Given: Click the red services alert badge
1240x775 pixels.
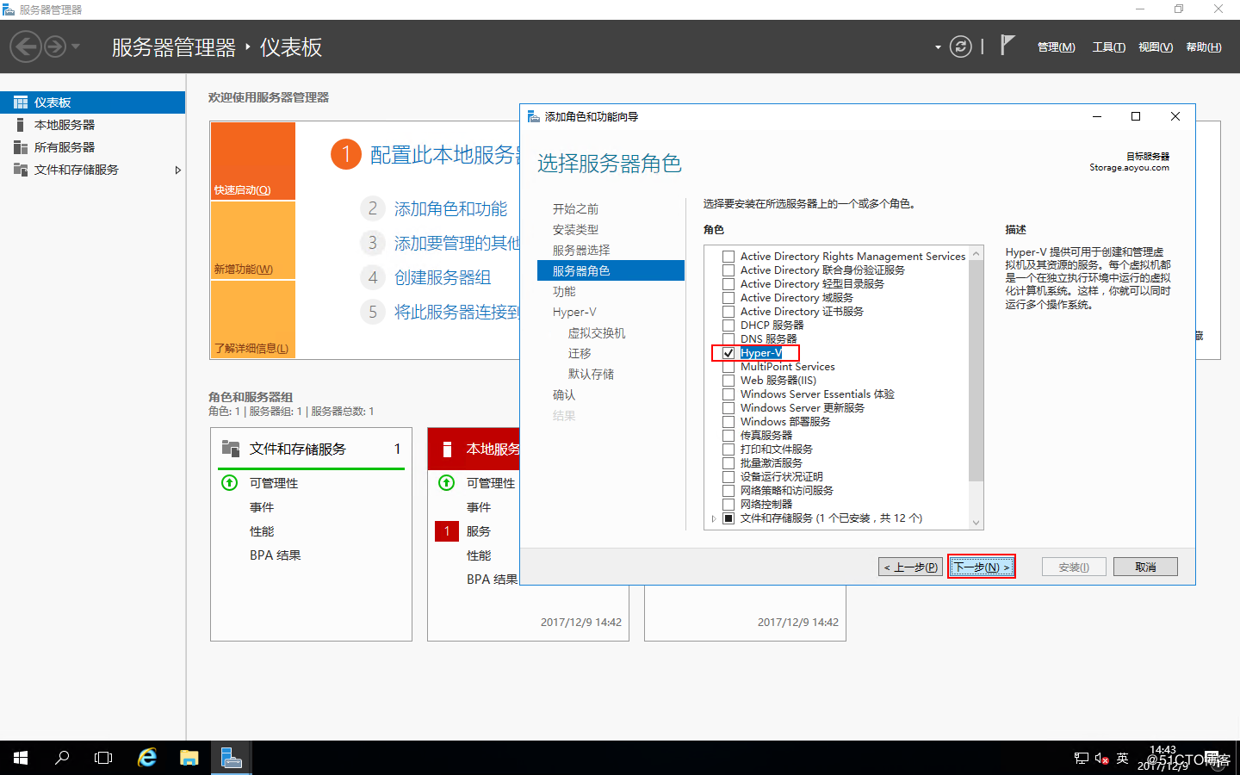Looking at the screenshot, I should (x=447, y=531).
